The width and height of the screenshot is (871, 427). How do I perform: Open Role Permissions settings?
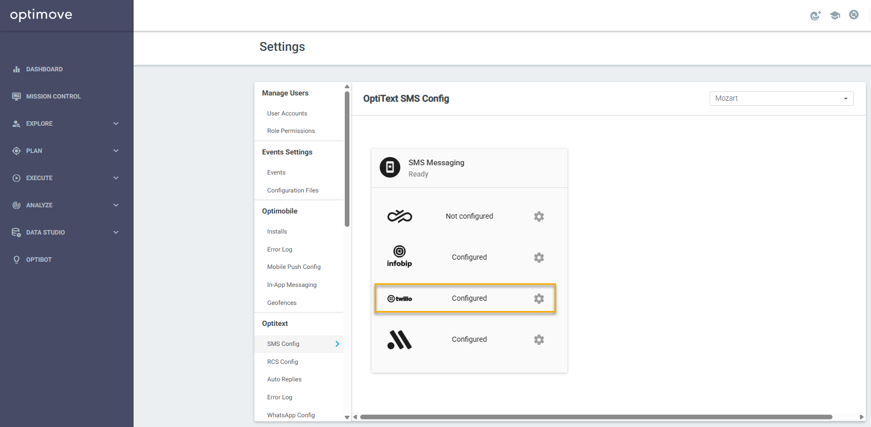[x=291, y=131]
